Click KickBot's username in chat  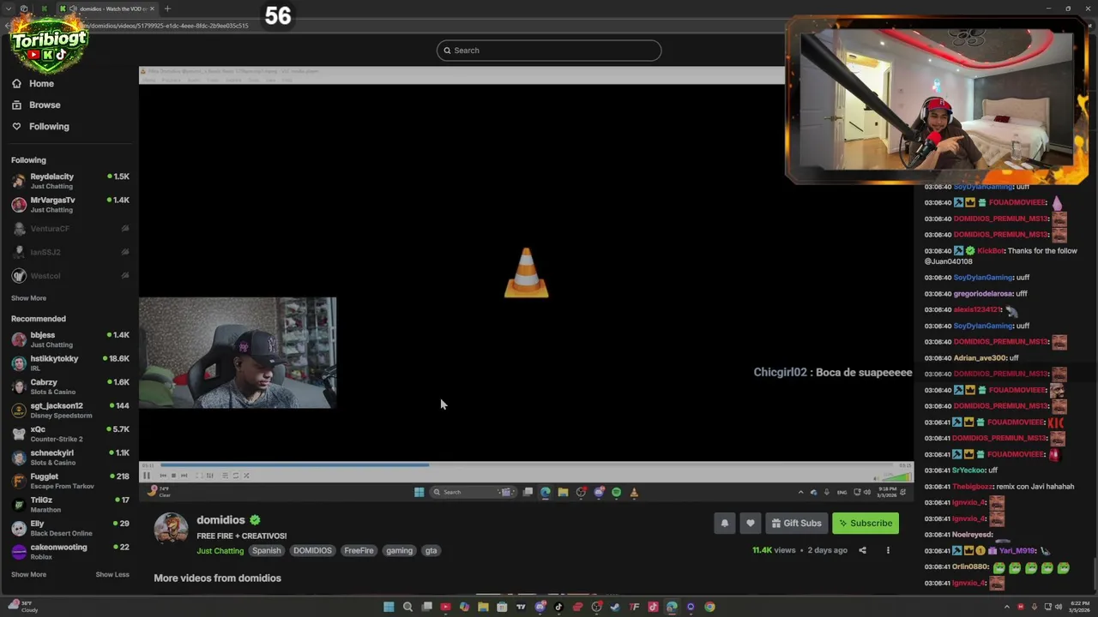[991, 251]
